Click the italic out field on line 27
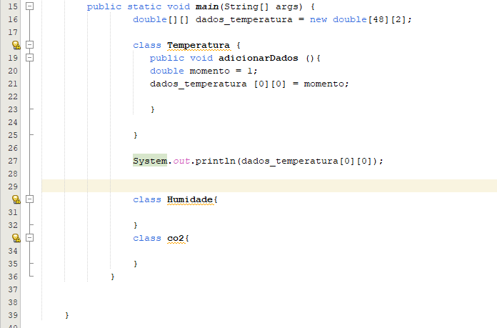Screen dimensions: 497x328 (x=181, y=161)
